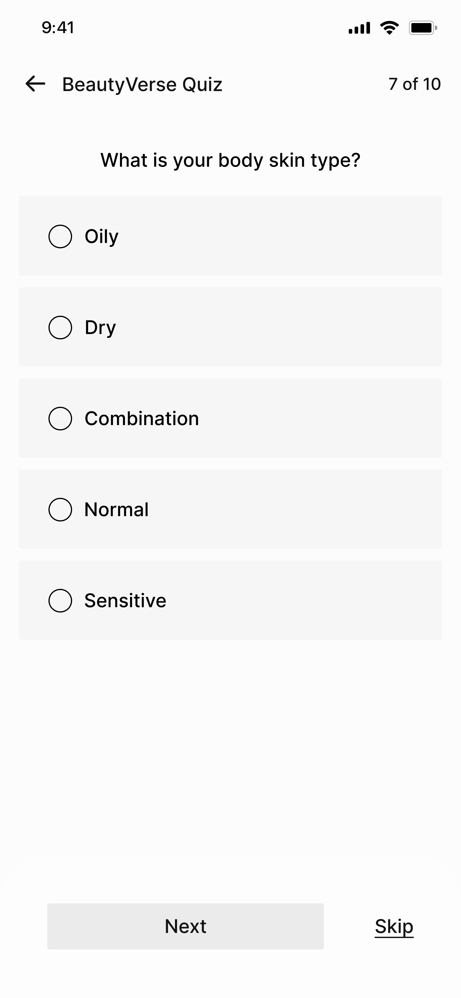Skip this question via Skip link

(x=394, y=927)
